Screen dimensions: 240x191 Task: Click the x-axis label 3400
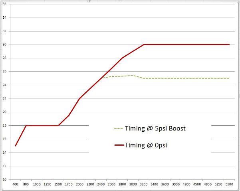[x=154, y=184]
